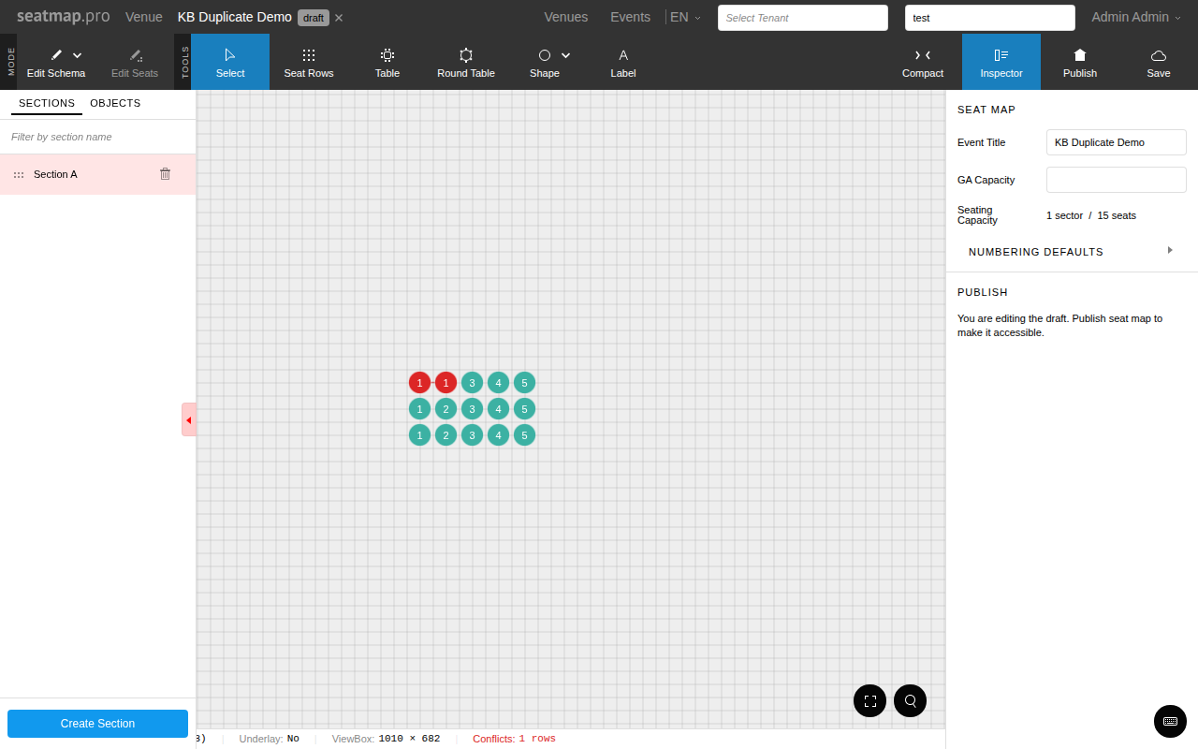Open keyboard shortcuts button
Screen dimensions: 1198x749
(1170, 721)
